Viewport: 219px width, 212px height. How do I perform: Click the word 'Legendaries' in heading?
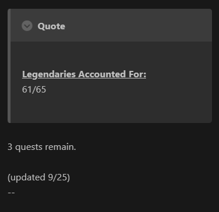coord(49,74)
